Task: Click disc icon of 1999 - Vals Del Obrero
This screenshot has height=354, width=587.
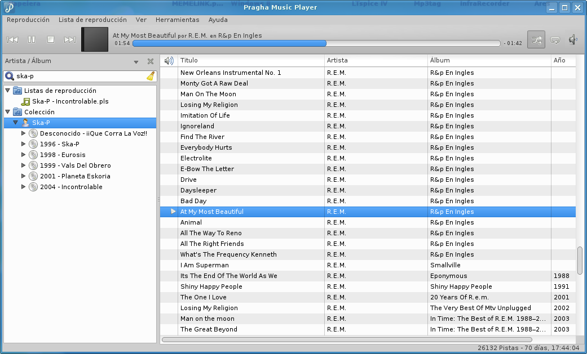Action: 33,165
